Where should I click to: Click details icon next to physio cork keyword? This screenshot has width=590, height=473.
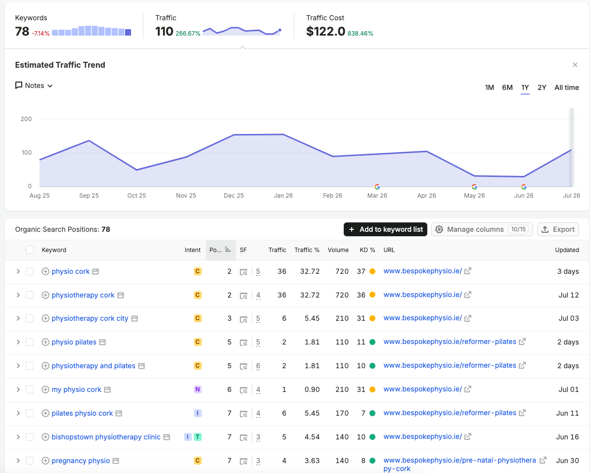coord(95,271)
